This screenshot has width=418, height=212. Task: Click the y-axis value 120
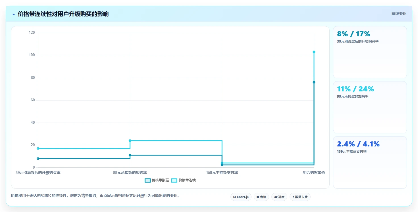(x=32, y=33)
